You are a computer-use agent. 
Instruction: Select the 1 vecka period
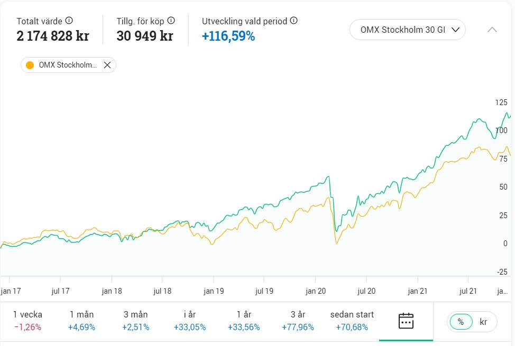pos(27,321)
